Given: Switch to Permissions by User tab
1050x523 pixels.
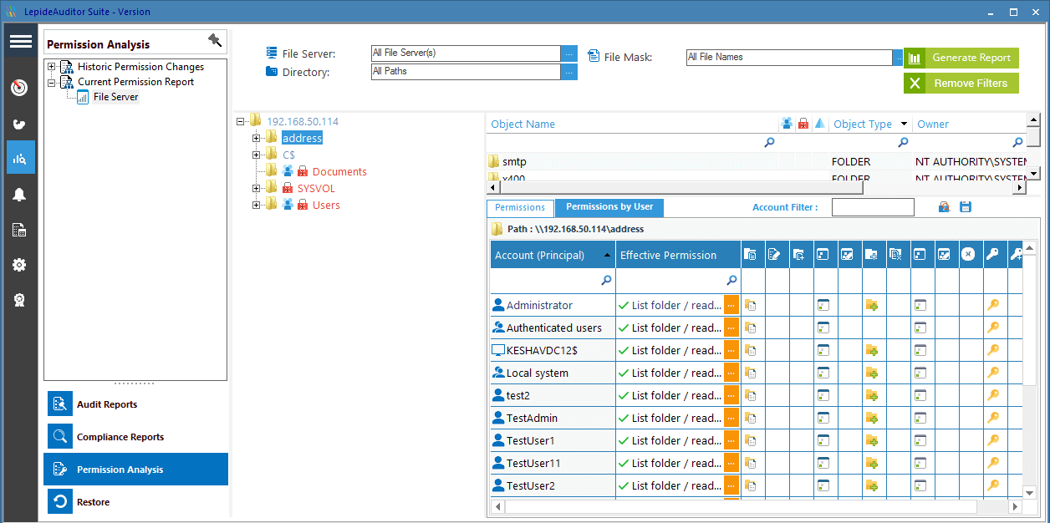Looking at the screenshot, I should click(x=609, y=207).
